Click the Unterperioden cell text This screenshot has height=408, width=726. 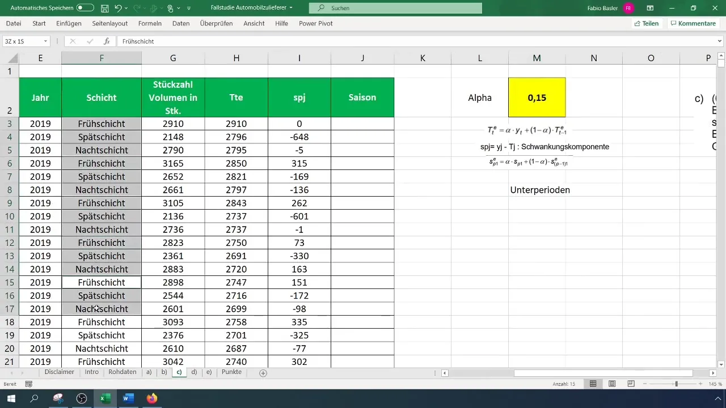(540, 190)
